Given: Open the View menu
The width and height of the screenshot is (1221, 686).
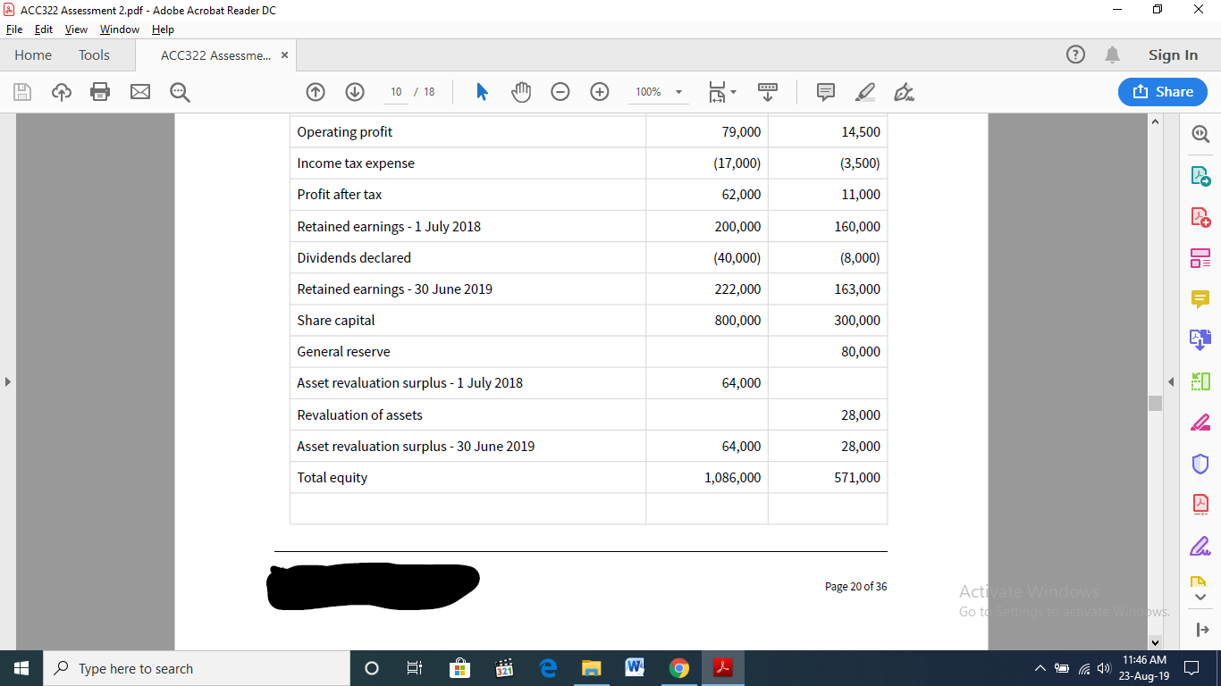Looking at the screenshot, I should coord(75,29).
